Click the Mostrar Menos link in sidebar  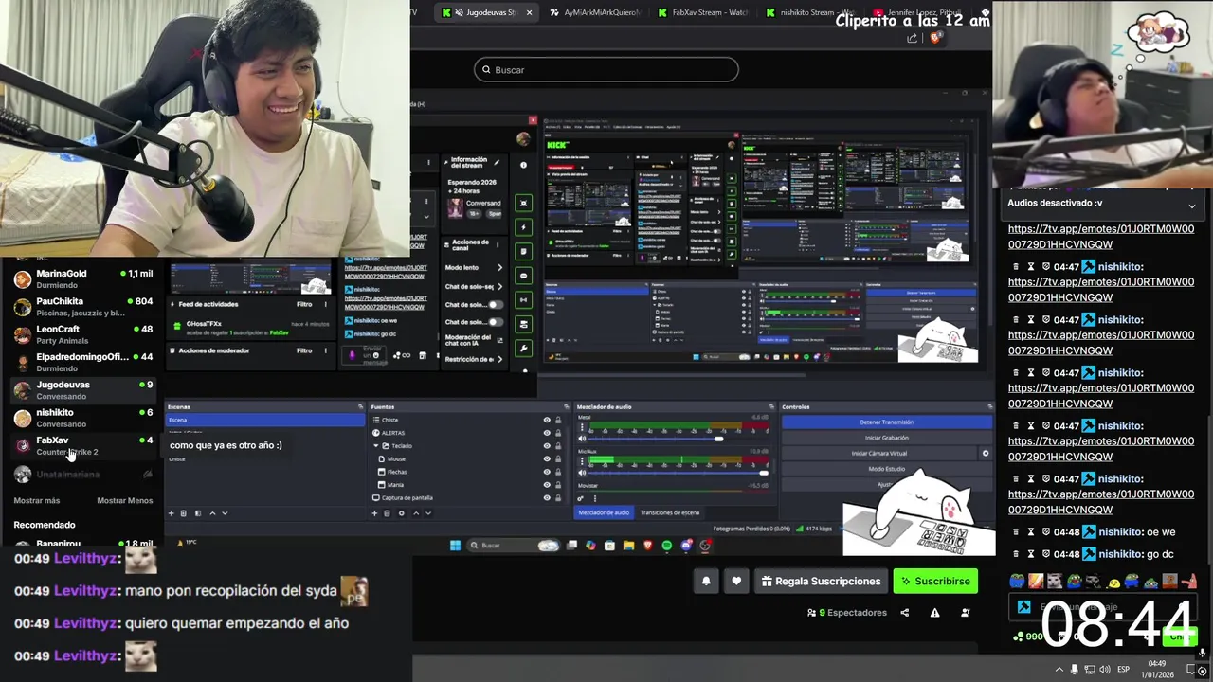click(x=125, y=500)
